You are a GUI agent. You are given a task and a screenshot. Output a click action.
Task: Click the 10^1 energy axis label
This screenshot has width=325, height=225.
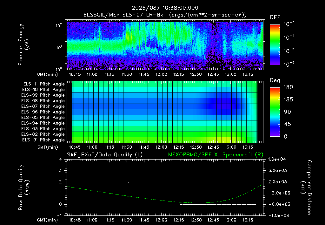click(x=59, y=48)
